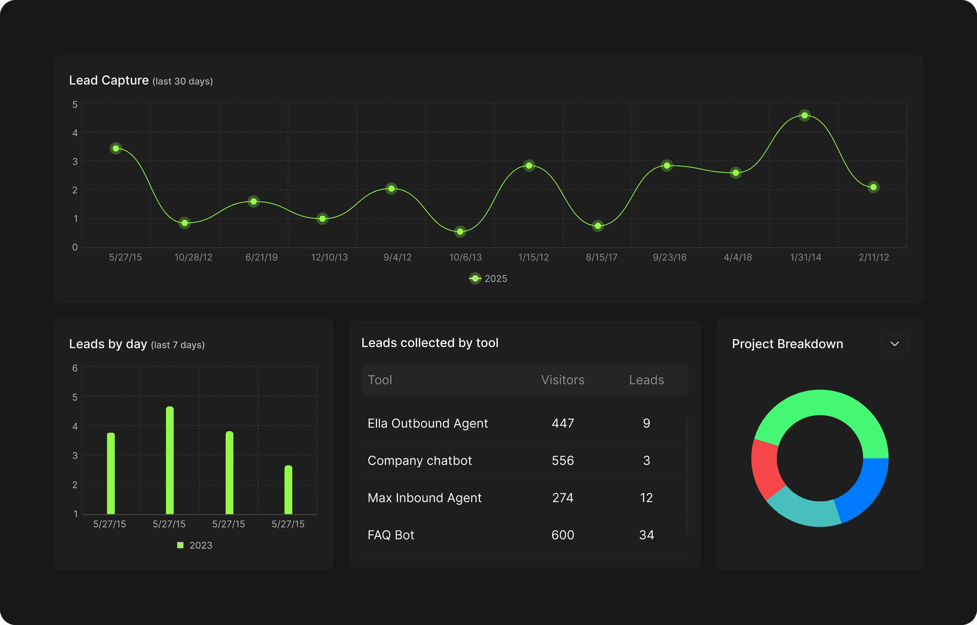Click the 10/28/12 axis date label
Image resolution: width=977 pixels, height=625 pixels.
[x=193, y=257]
